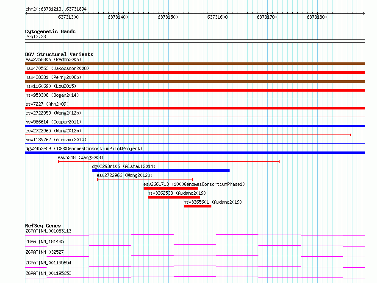
Task: Click the nsv3362533 (Audano2019) red bar
Action: coord(174,197)
